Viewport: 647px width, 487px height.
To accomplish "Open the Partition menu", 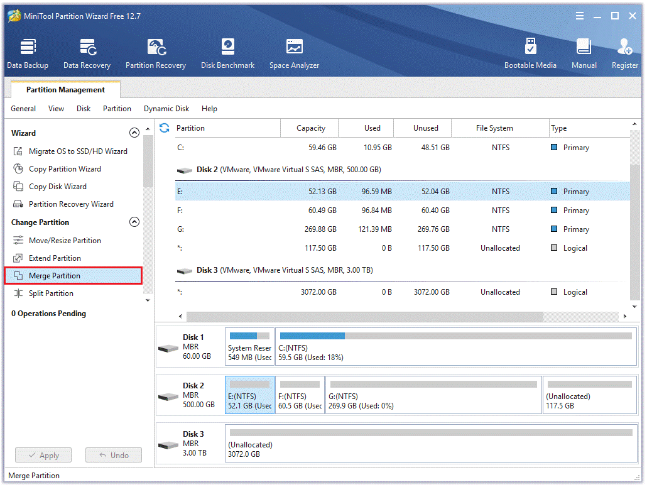I will tap(117, 109).
